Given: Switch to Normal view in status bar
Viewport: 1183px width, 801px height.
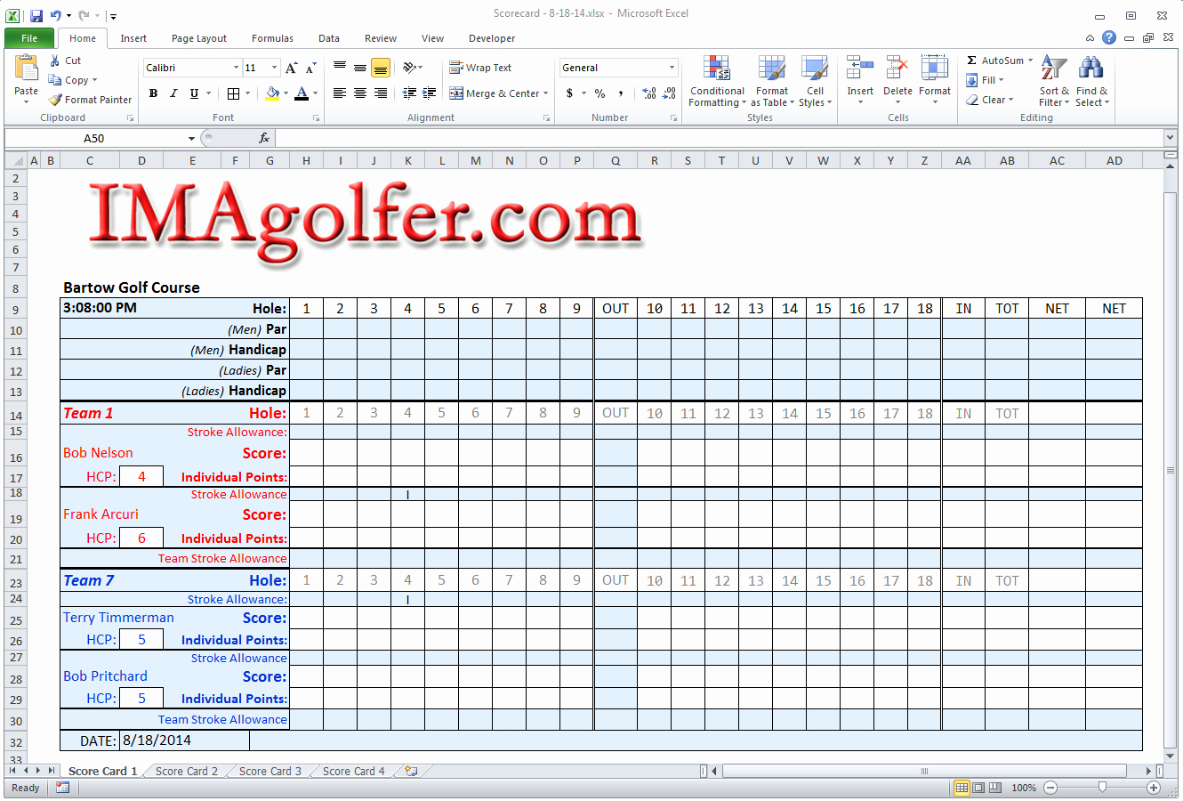Looking at the screenshot, I should pyautogui.click(x=962, y=788).
